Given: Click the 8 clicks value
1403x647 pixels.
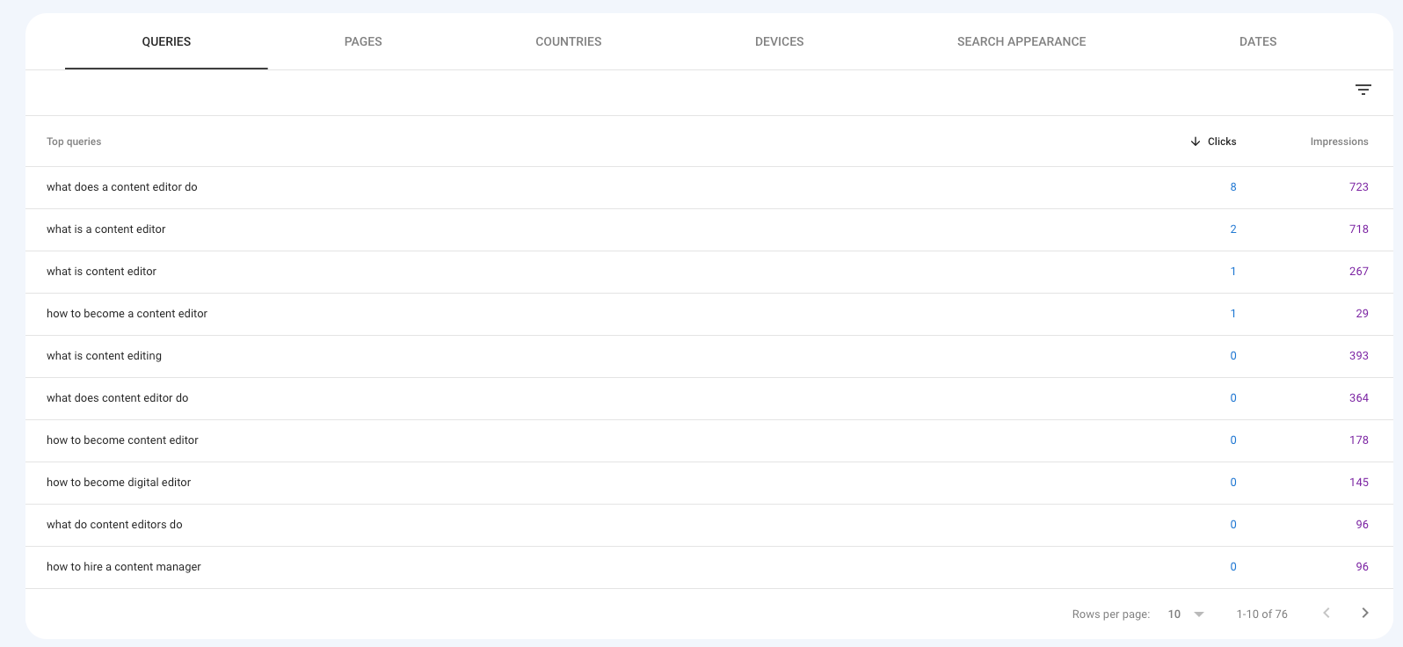Looking at the screenshot, I should coord(1233,187).
